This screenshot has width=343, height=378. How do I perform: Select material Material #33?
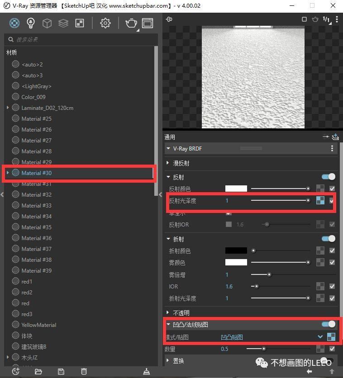[x=36, y=206]
